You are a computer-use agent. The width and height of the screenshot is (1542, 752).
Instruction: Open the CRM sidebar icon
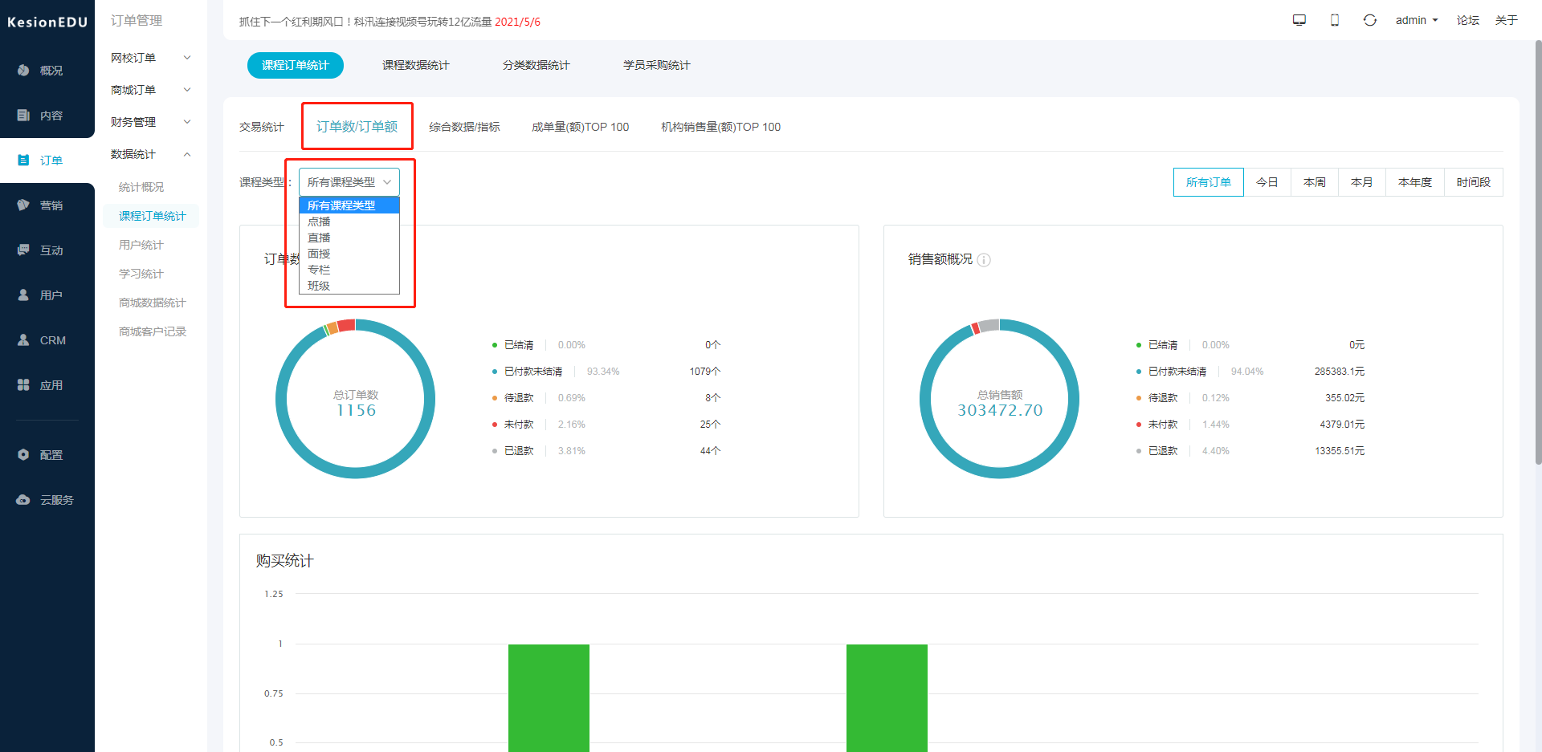[23, 340]
